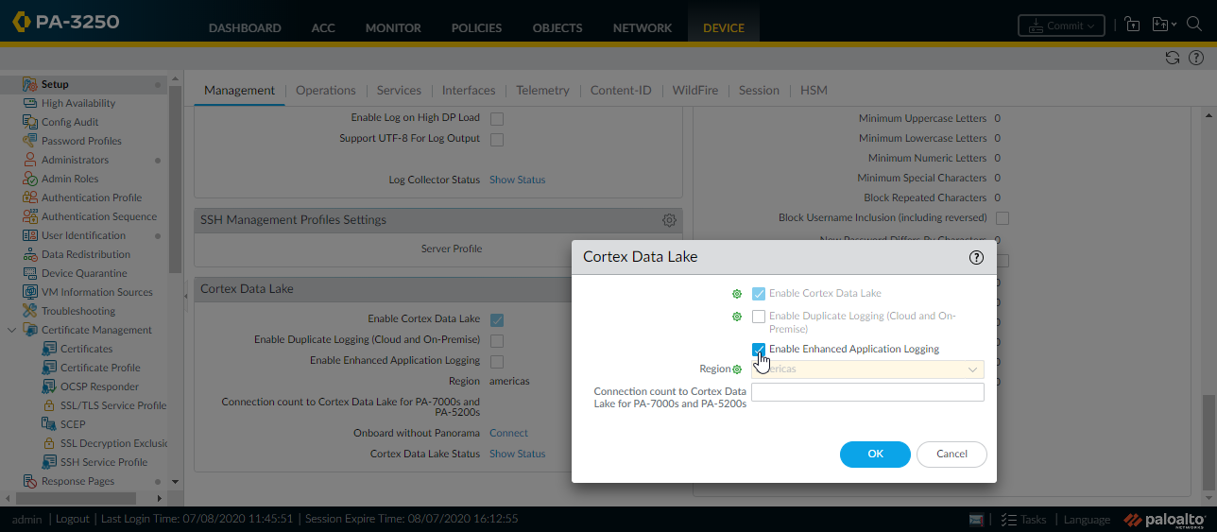The image size is (1217, 532).
Task: Enable Support UTF-8 For Log Output checkbox
Action: [496, 139]
